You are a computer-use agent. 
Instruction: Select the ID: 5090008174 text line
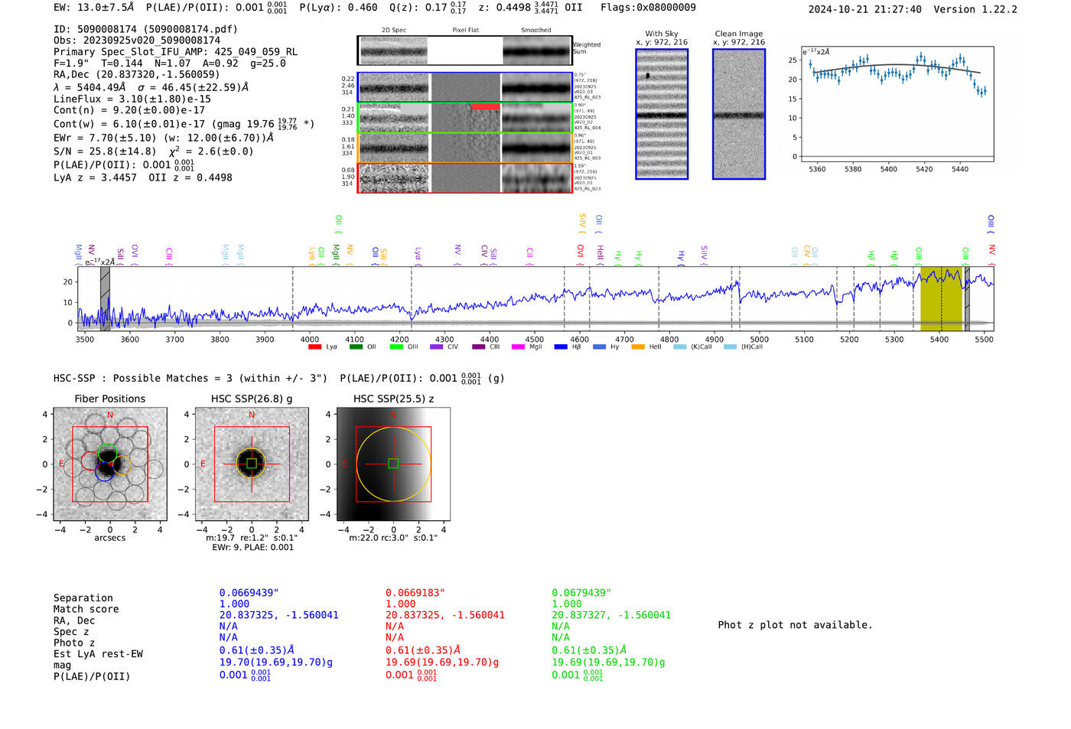(x=145, y=29)
